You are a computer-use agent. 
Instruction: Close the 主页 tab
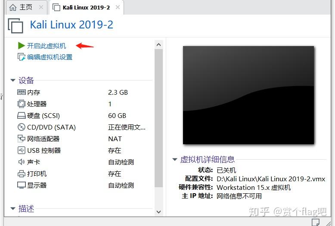click(x=41, y=7)
